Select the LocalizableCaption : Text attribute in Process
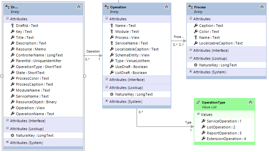Screen dimensions: 269x152 [x=221, y=43]
